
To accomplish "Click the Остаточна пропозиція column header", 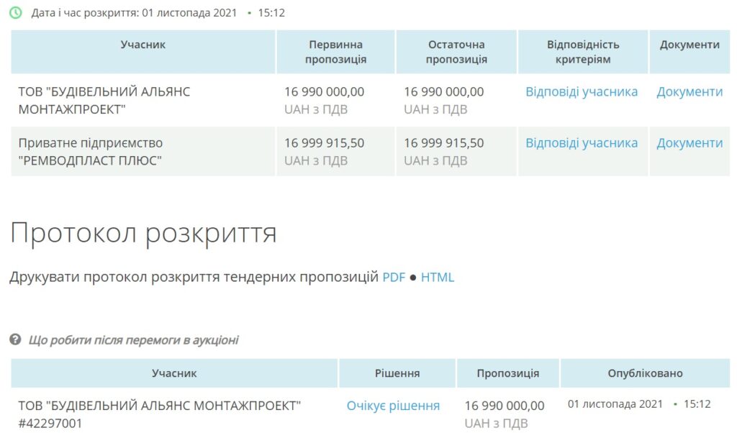I will coord(456,52).
